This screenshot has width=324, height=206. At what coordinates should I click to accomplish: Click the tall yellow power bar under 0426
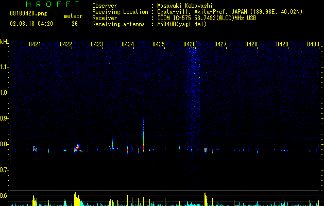click(x=206, y=199)
